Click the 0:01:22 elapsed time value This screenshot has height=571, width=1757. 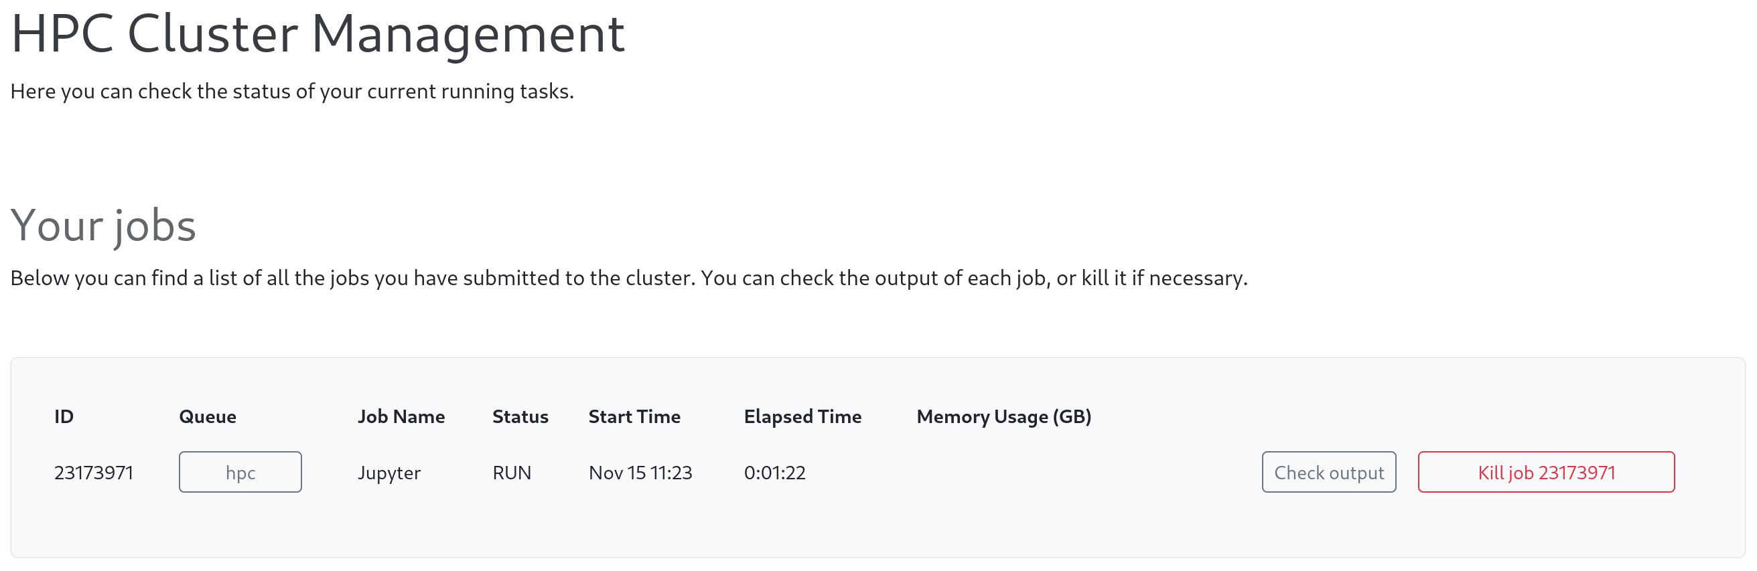coord(774,472)
